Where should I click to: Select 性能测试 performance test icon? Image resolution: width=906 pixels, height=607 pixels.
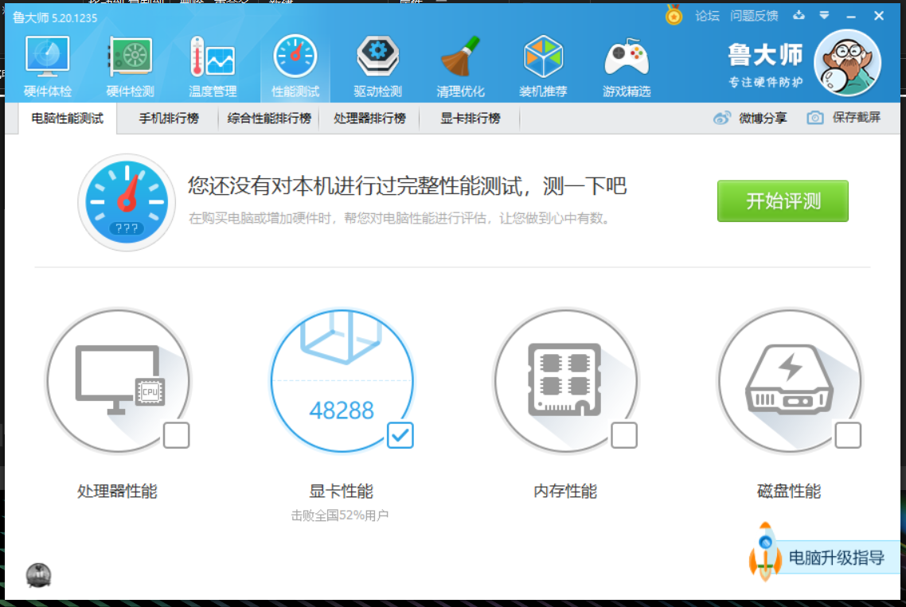tap(295, 66)
